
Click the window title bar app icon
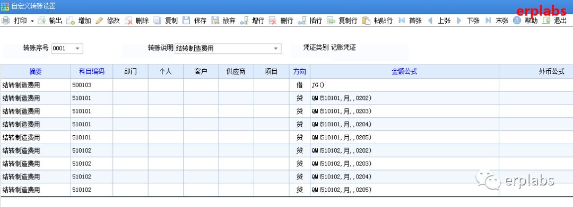click(5, 6)
